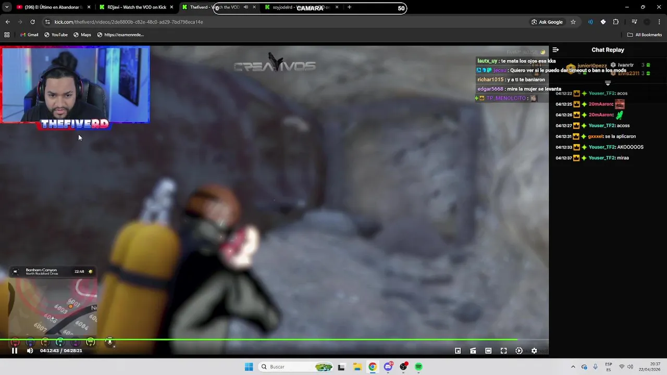Viewport: 667px width, 375px height.
Task: Open the Chrome three-dot menu
Action: 659,22
